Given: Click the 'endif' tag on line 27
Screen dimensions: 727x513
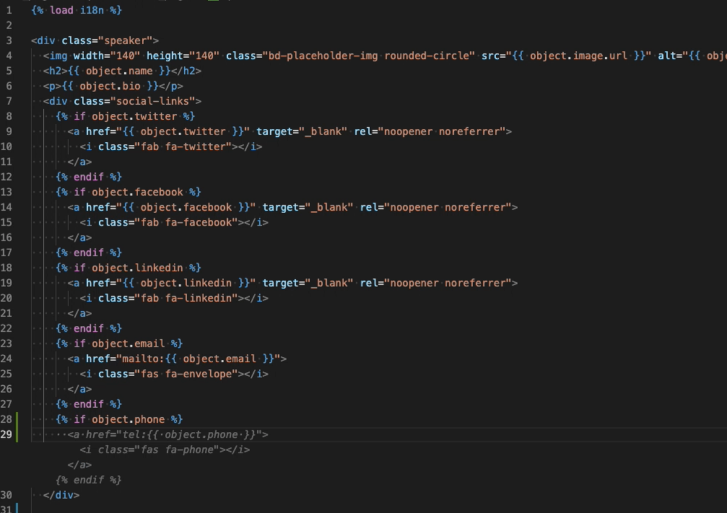Looking at the screenshot, I should tap(88, 404).
